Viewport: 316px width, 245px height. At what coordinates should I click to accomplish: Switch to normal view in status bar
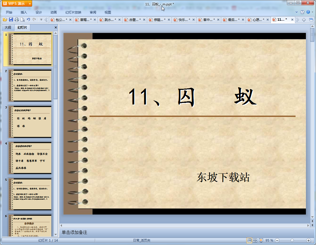coord(249,240)
